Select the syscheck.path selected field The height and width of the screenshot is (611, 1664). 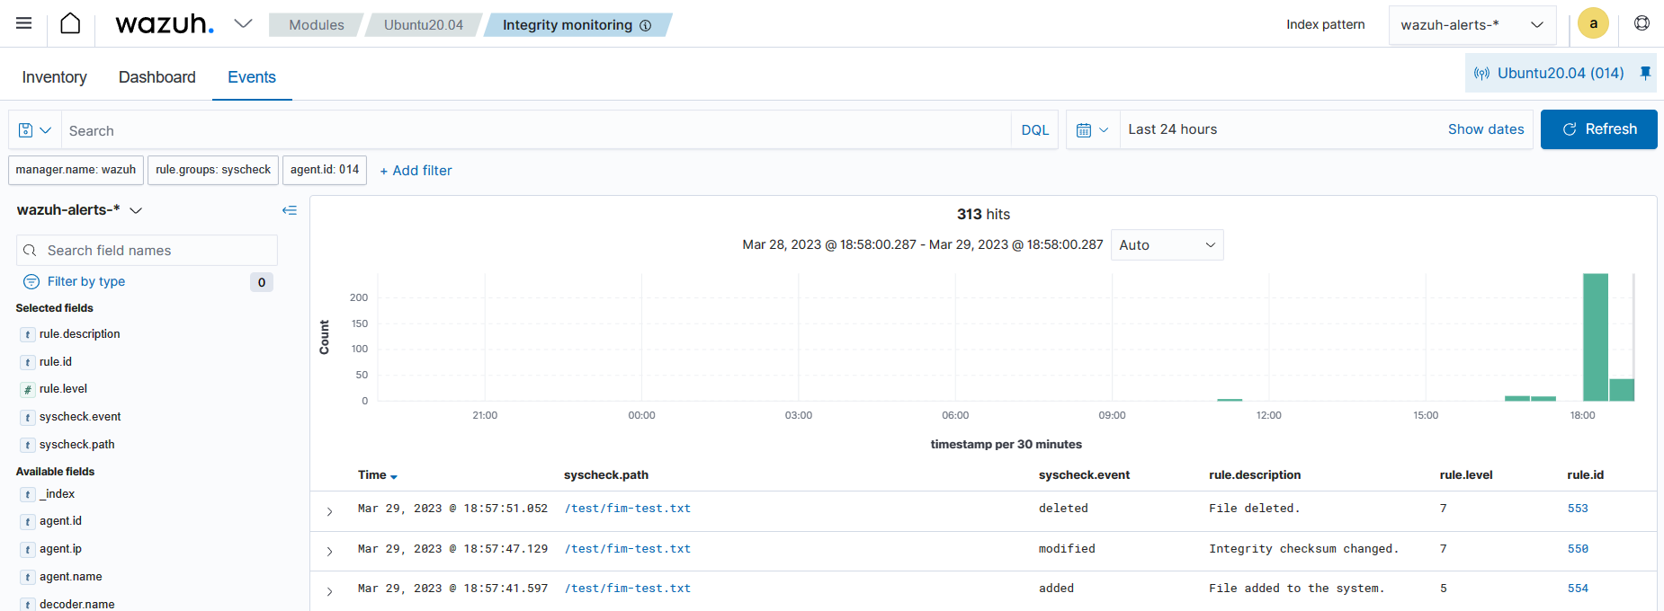[76, 445]
